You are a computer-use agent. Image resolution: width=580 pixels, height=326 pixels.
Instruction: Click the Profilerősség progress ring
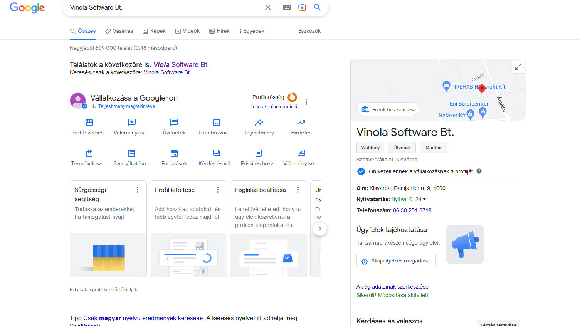click(x=293, y=97)
